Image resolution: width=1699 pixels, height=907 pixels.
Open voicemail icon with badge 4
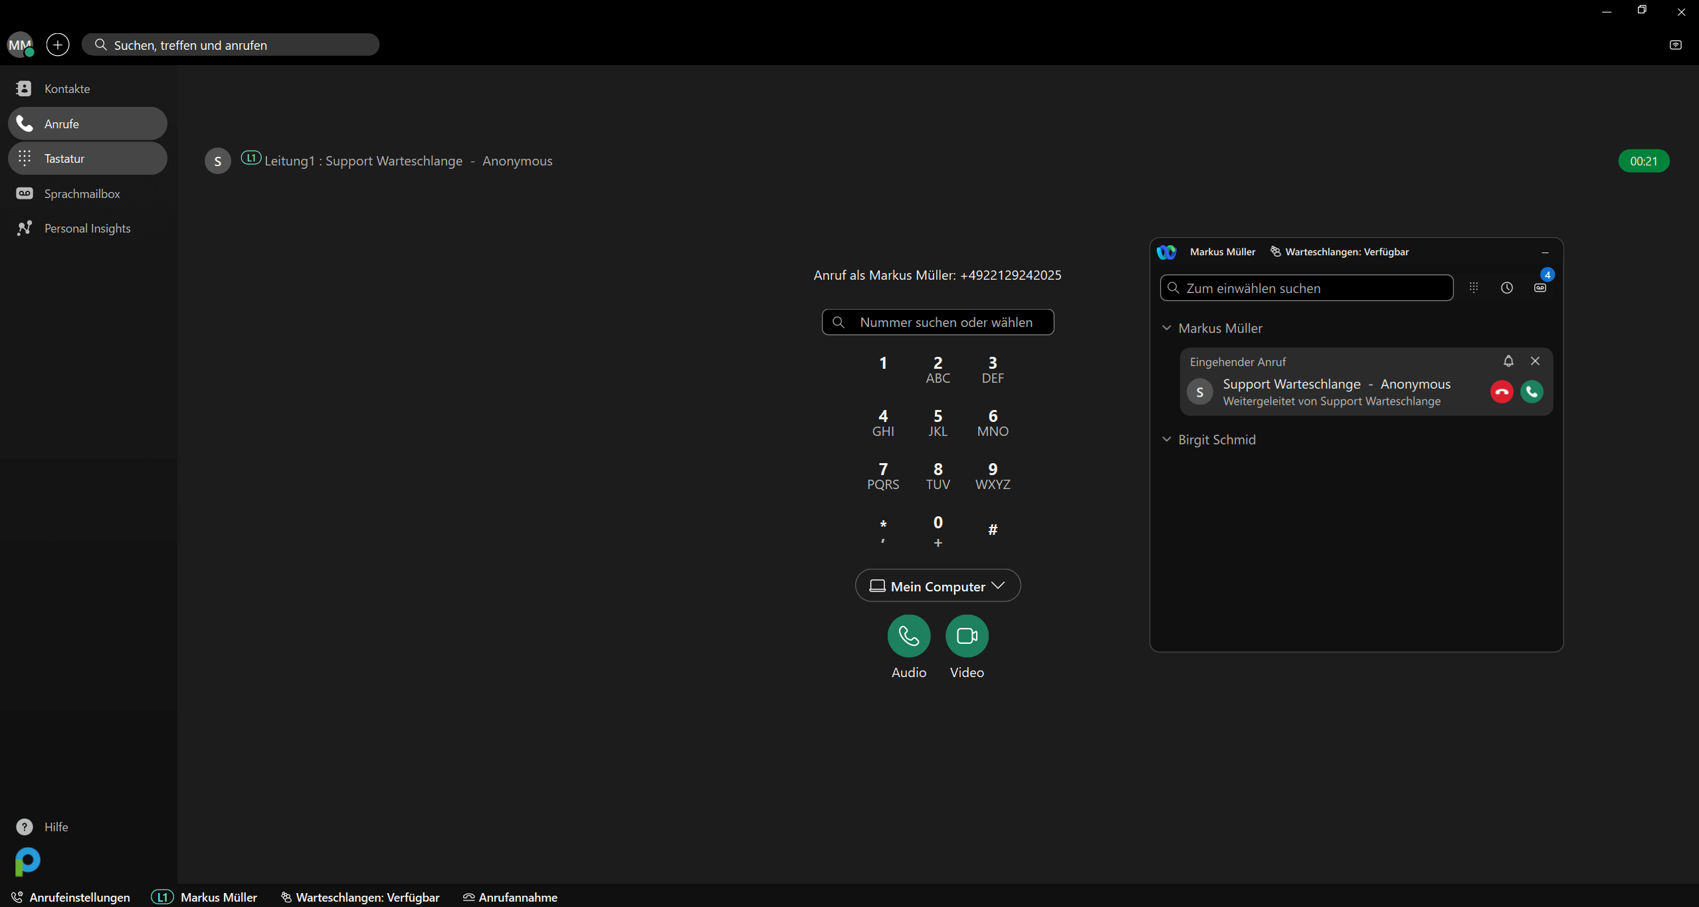pos(1540,288)
